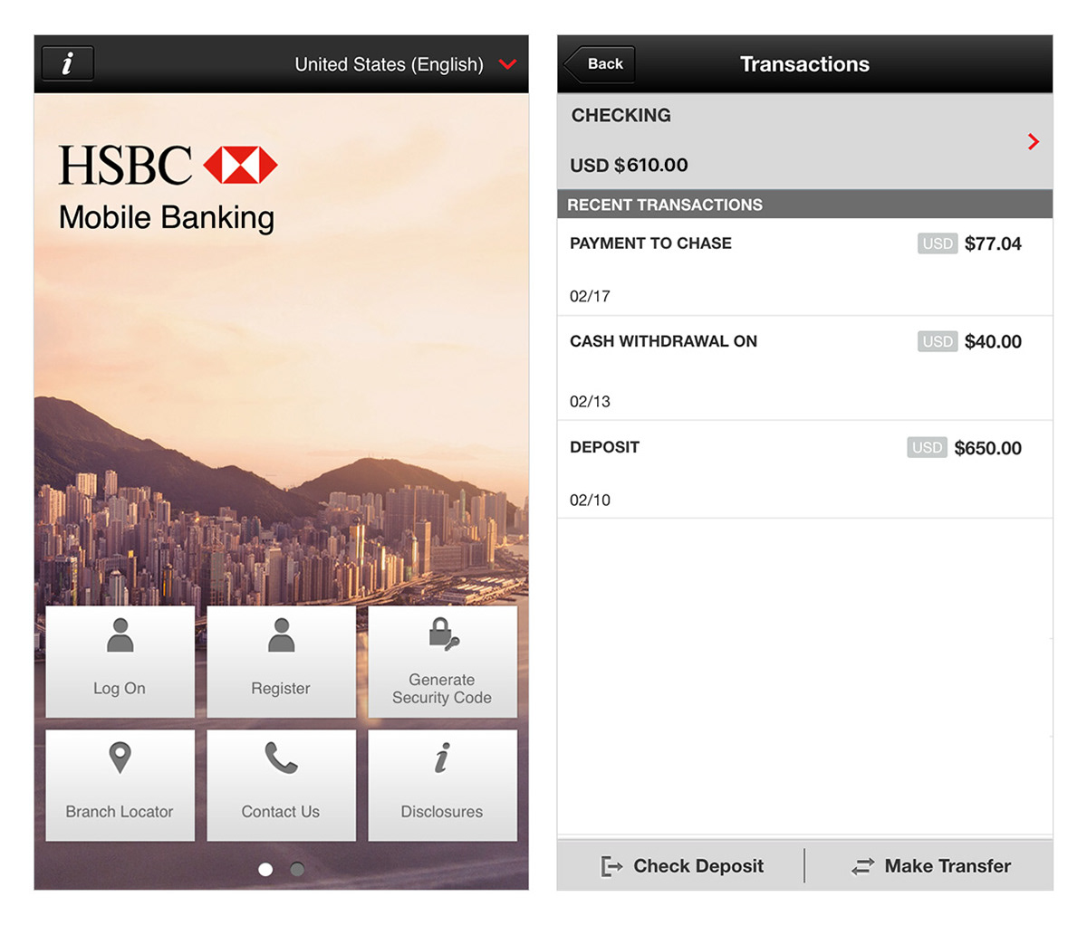Screen dimensions: 1087x925
Task: Tap the Log On person icon
Action: point(120,635)
